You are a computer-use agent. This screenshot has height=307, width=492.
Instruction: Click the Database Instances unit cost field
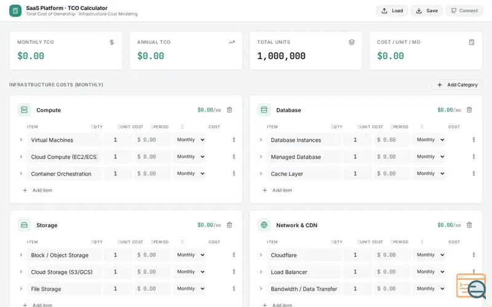click(392, 140)
